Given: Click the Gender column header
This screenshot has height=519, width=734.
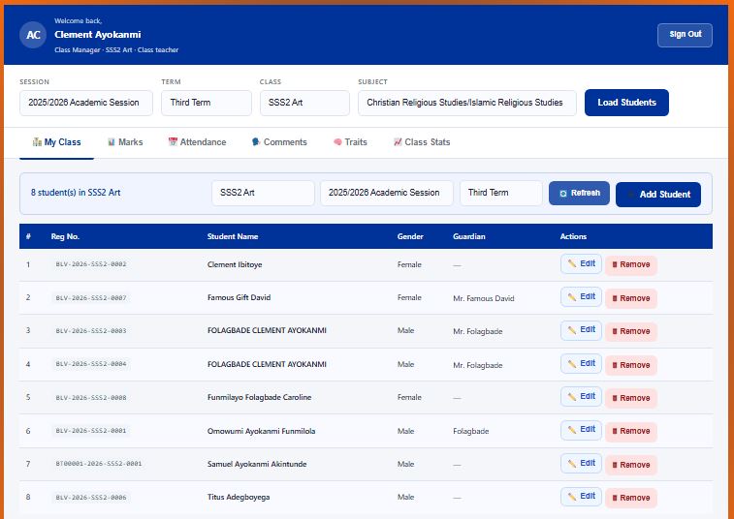Looking at the screenshot, I should click(410, 236).
